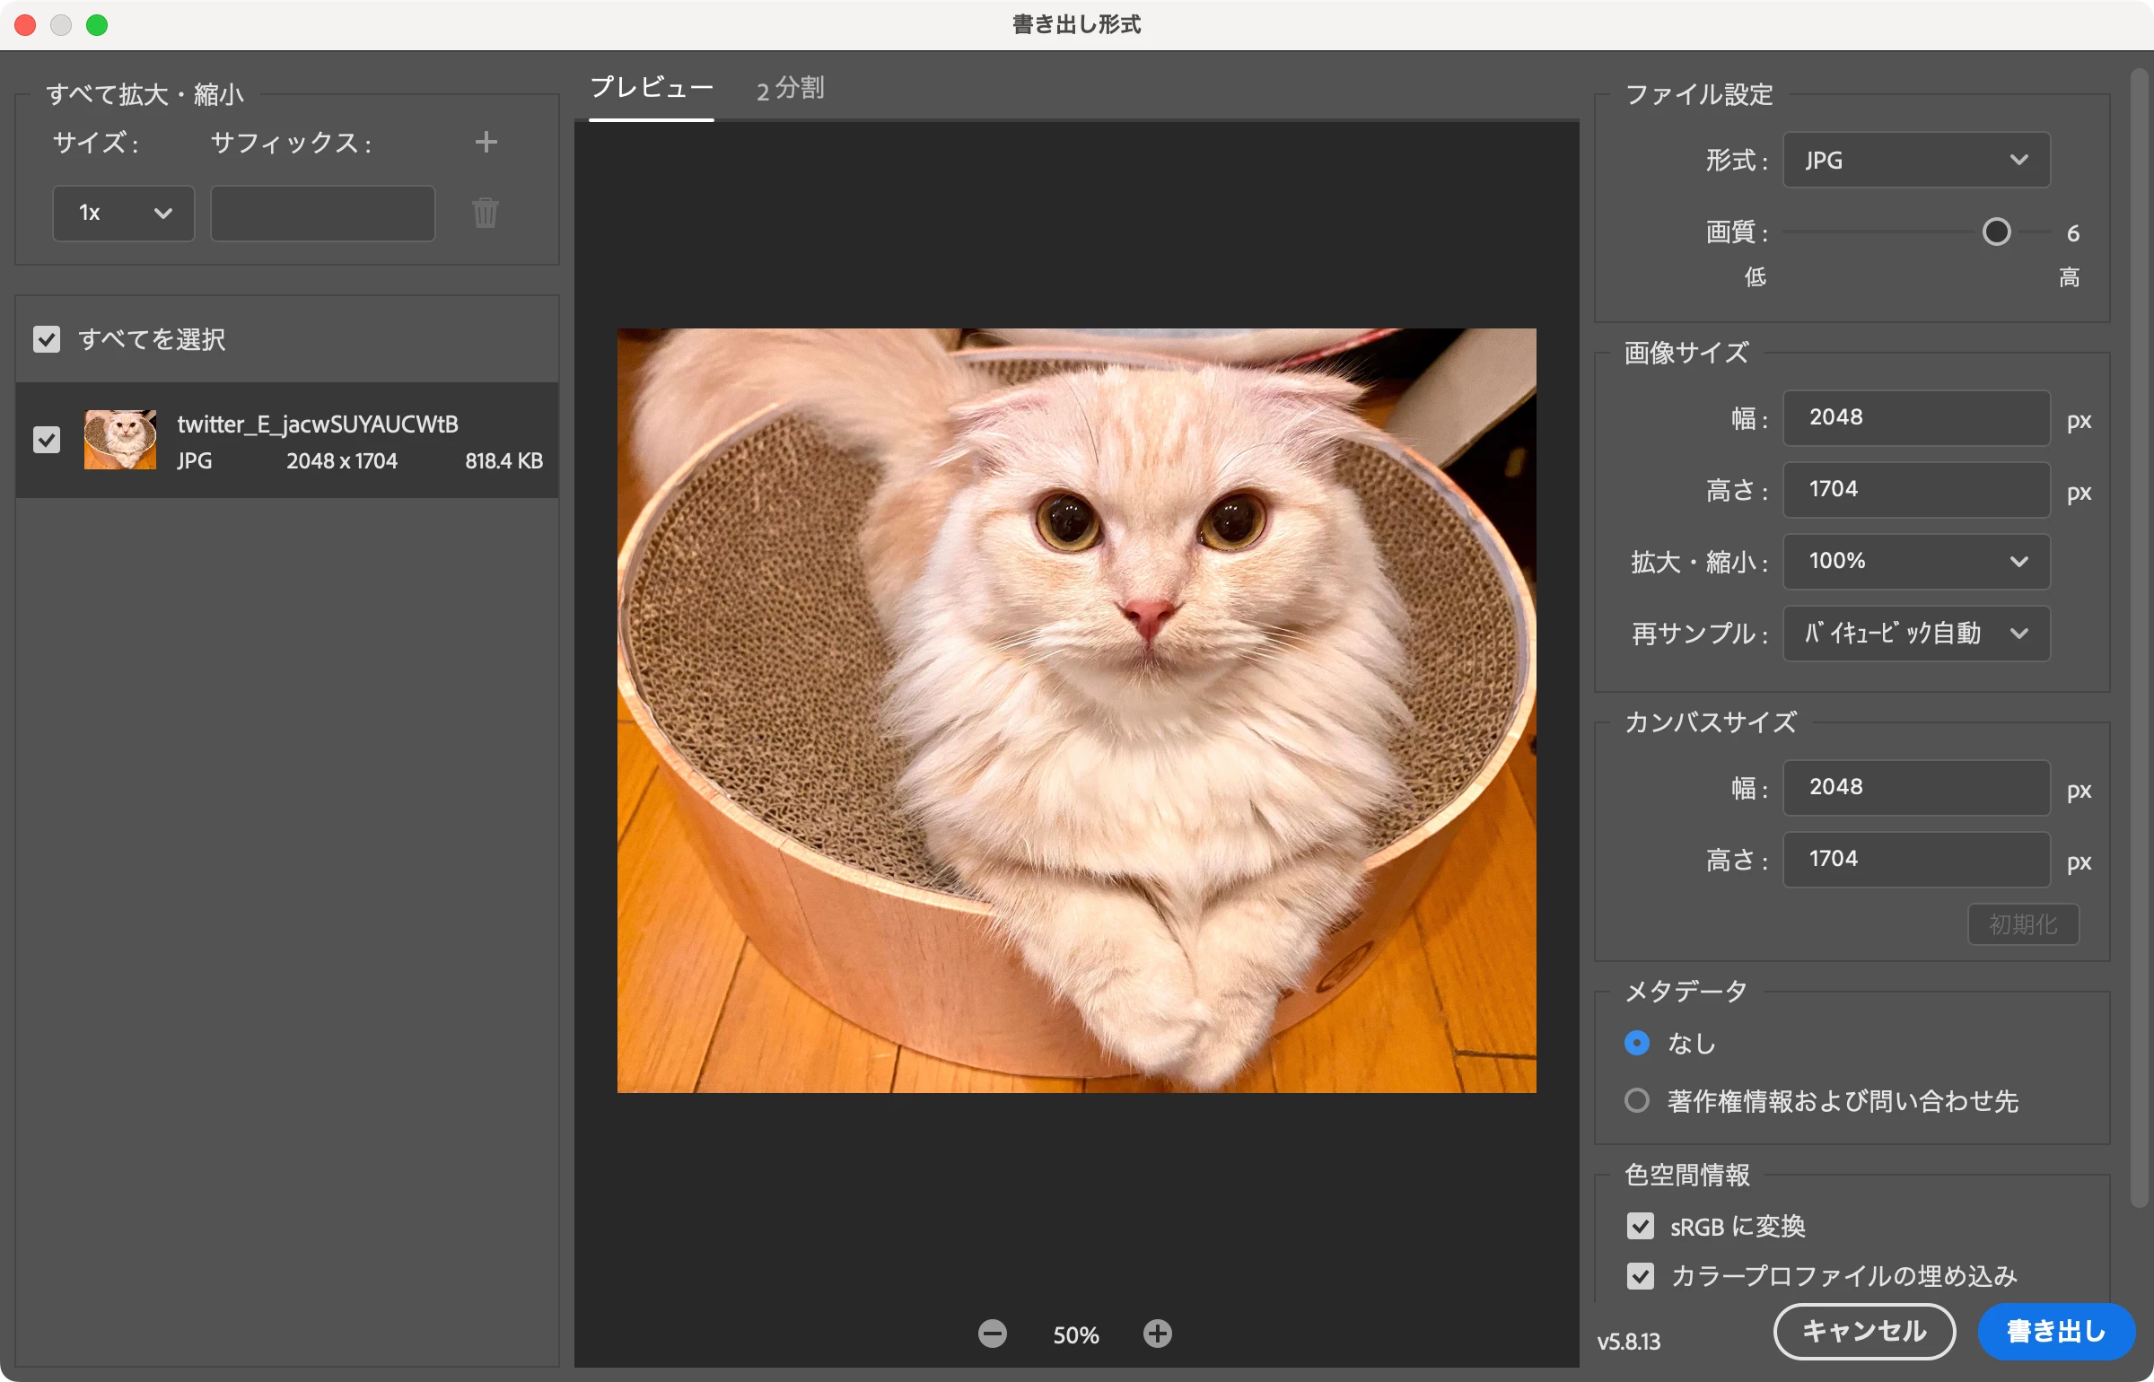This screenshot has height=1382, width=2154.
Task: Uncheck the twitter_E_jacwSUYAUCWtB file checkbox
Action: [47, 440]
